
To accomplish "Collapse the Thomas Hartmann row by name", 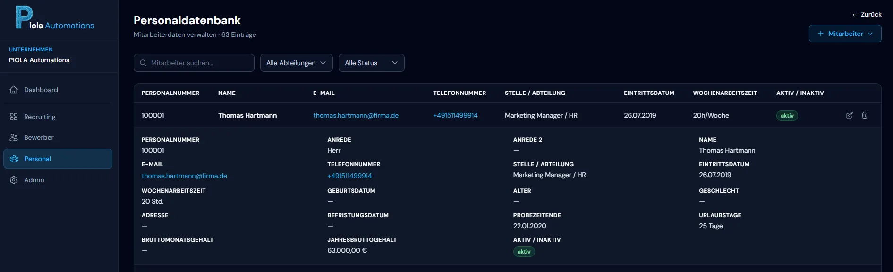I will (247, 115).
